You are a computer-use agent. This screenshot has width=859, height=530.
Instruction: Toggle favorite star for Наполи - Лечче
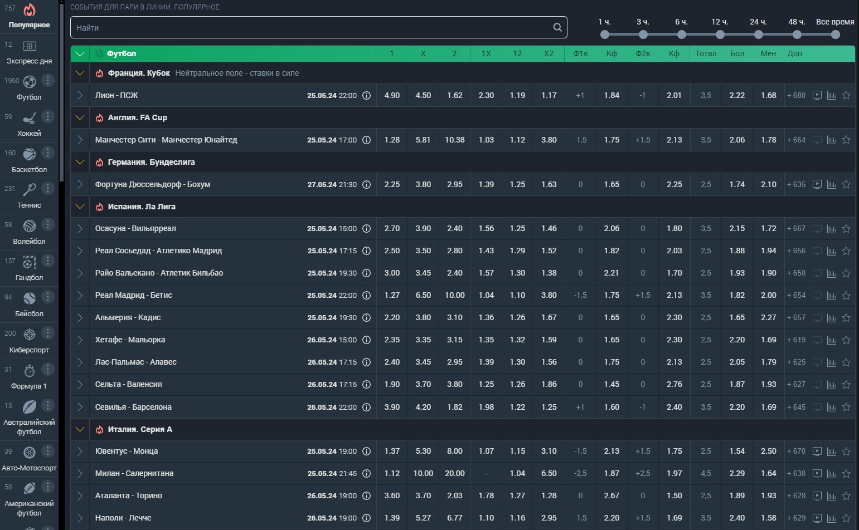point(846,518)
